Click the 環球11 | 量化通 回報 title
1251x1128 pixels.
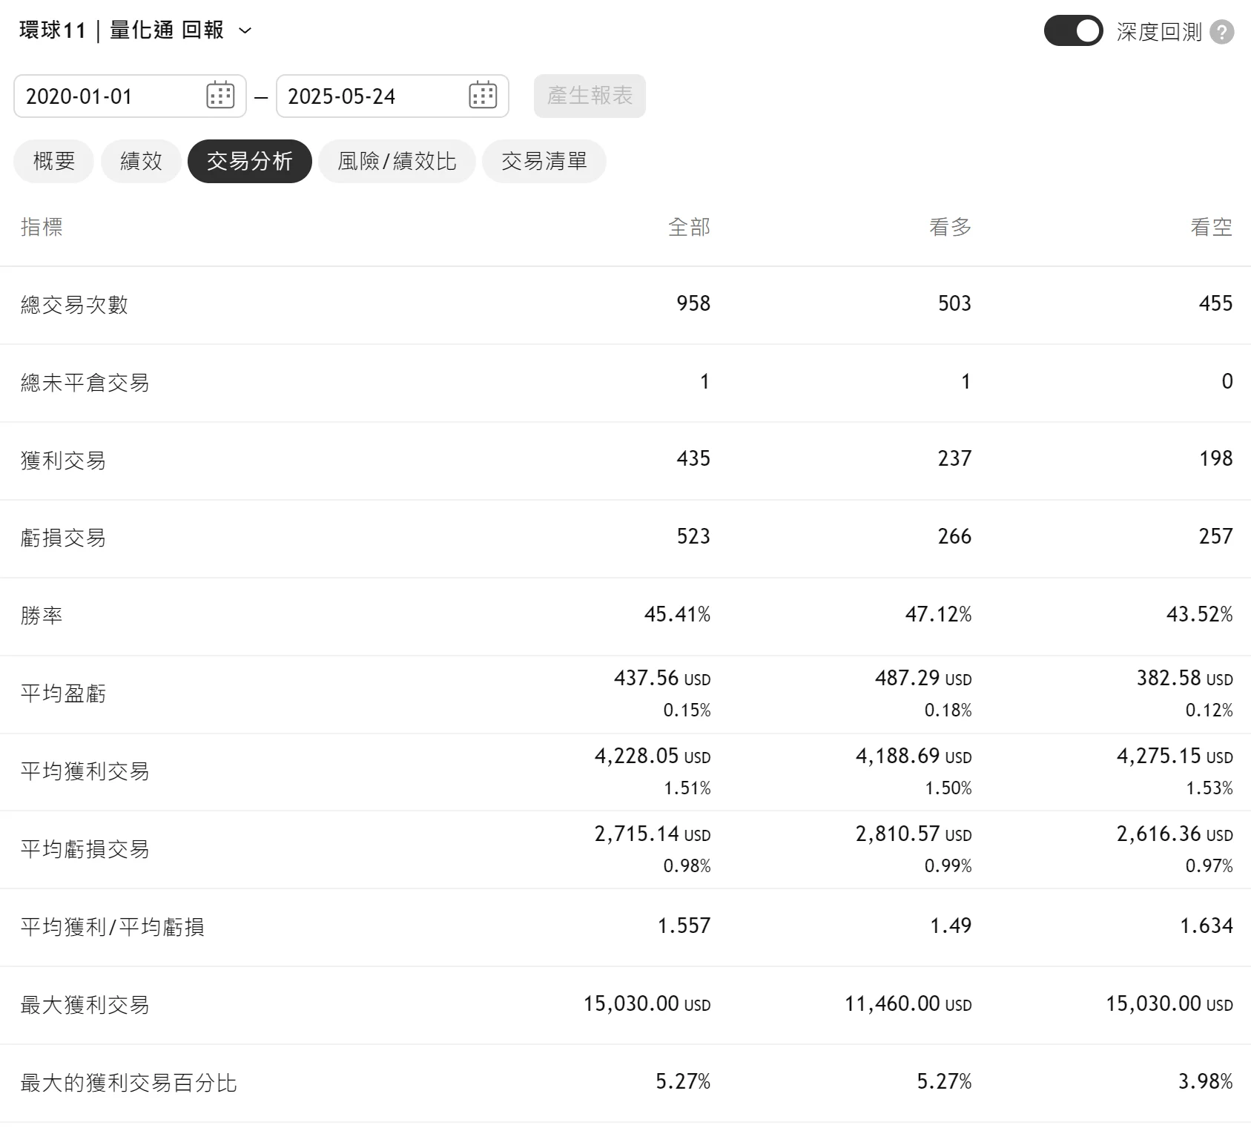pos(122,30)
